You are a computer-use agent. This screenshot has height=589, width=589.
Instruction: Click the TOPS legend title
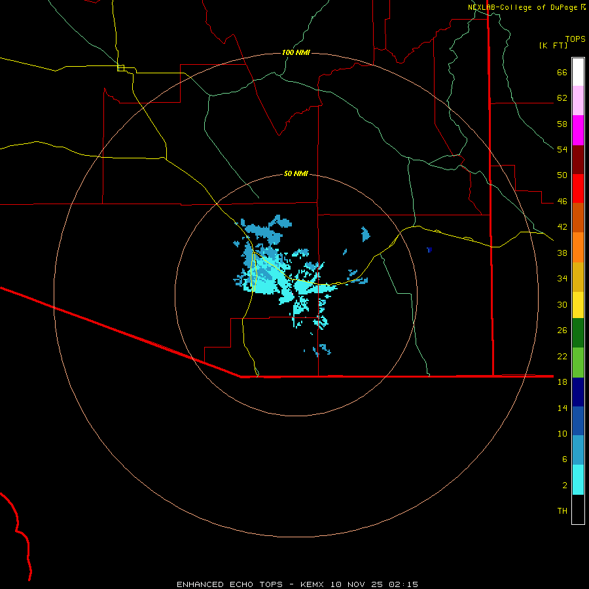coord(575,39)
